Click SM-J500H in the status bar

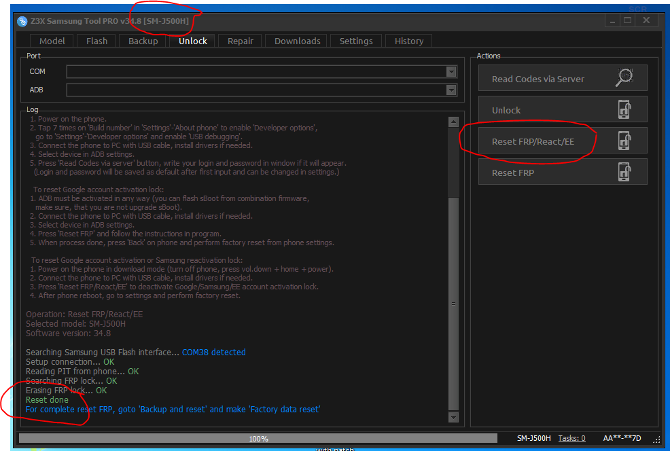[x=533, y=438]
